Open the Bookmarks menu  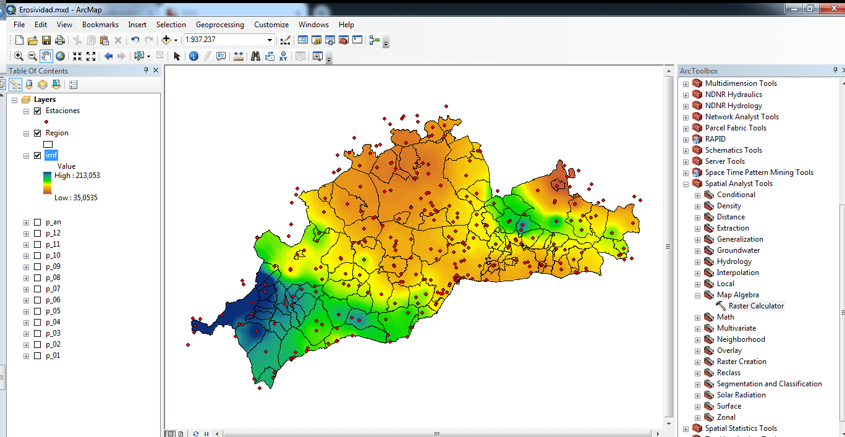coord(100,25)
